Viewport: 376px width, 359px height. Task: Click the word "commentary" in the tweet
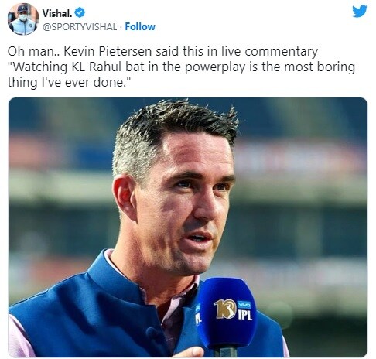coord(281,52)
